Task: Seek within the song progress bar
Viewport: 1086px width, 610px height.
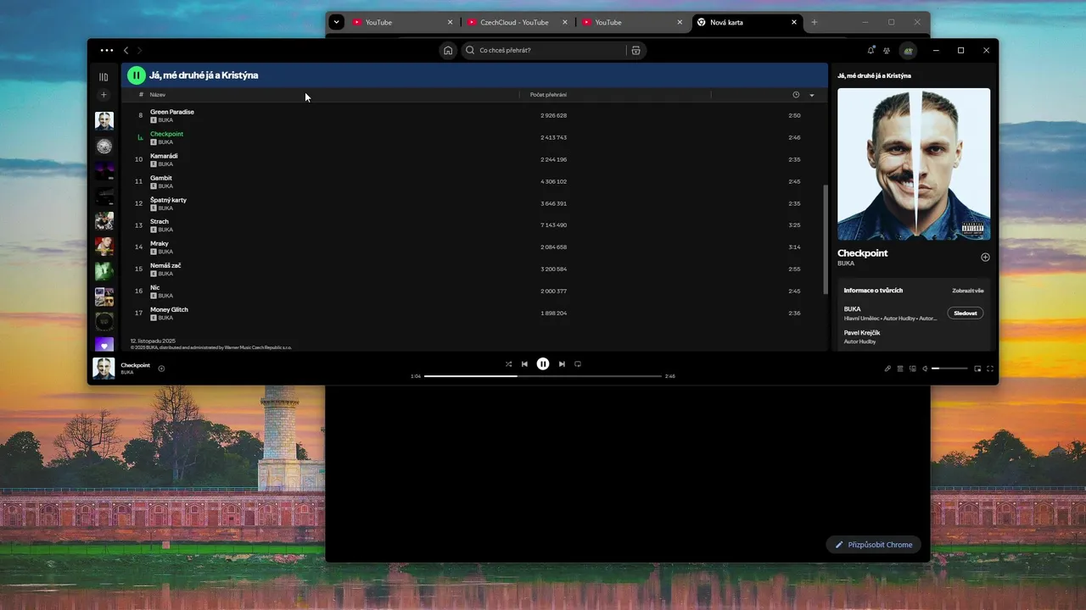Action: [543, 376]
